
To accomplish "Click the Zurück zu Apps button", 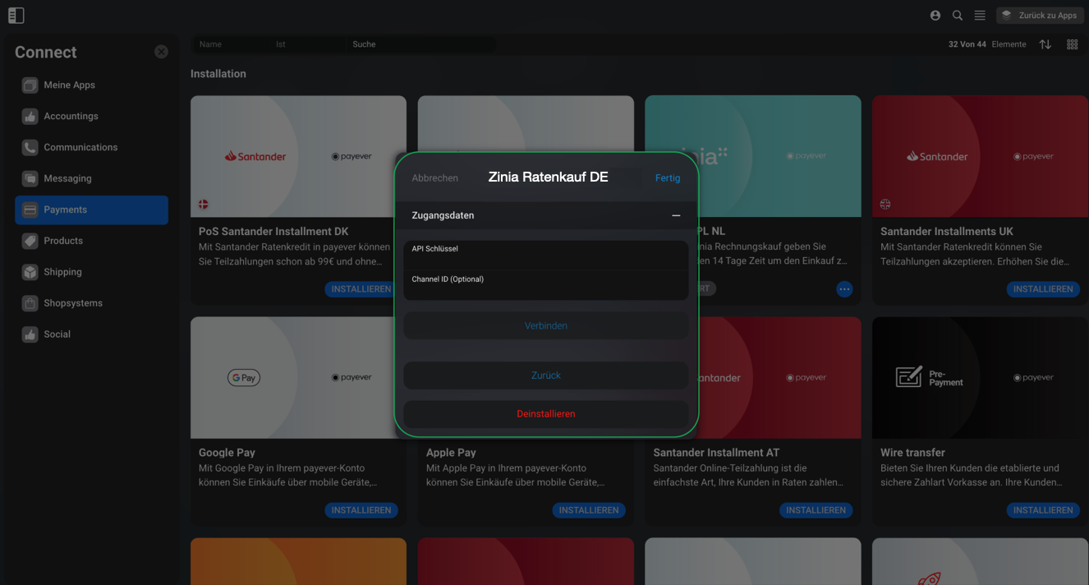I will [1040, 16].
